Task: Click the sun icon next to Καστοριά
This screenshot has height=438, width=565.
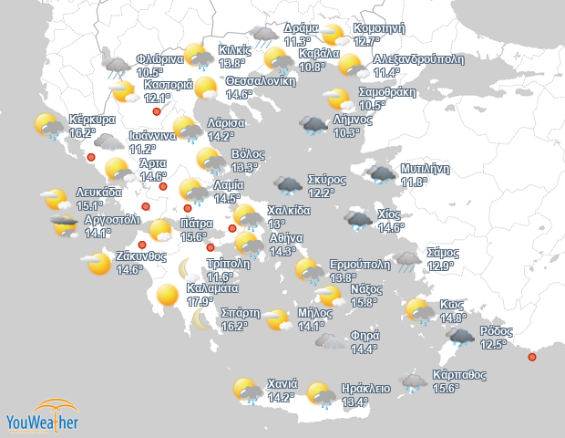Action: pyautogui.click(x=124, y=91)
